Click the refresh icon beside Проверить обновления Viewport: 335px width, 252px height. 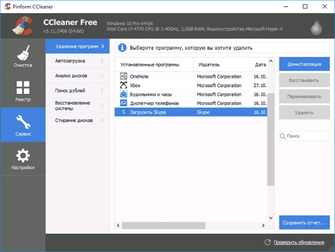(267, 242)
